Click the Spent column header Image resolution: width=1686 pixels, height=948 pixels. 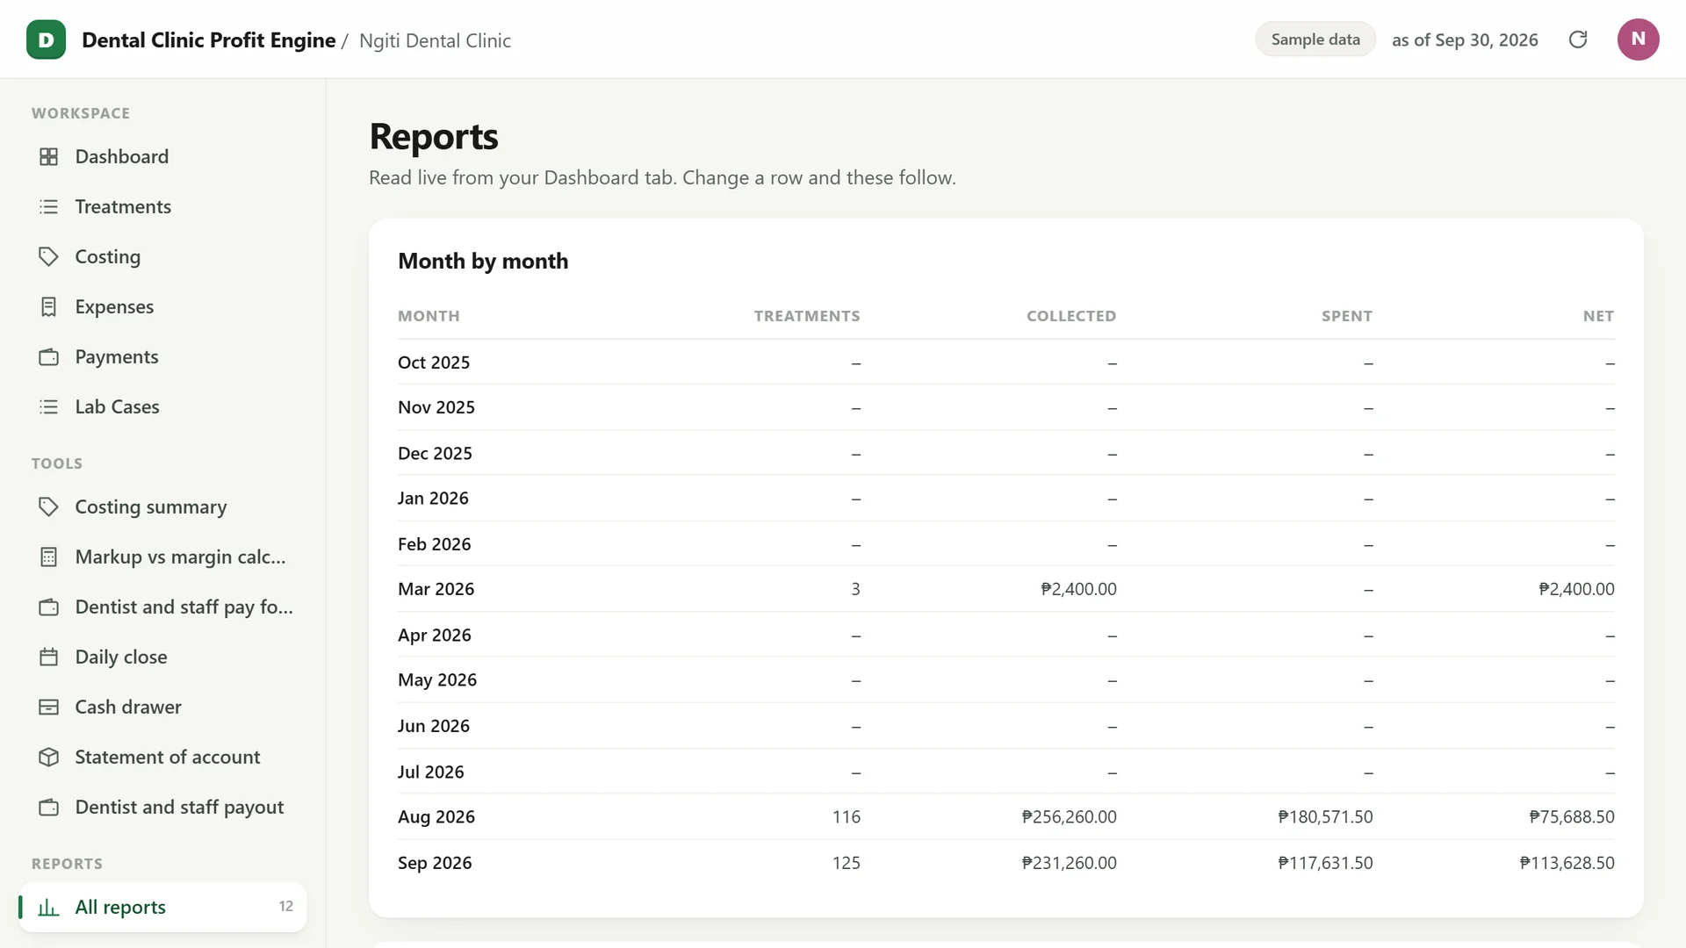coord(1346,316)
